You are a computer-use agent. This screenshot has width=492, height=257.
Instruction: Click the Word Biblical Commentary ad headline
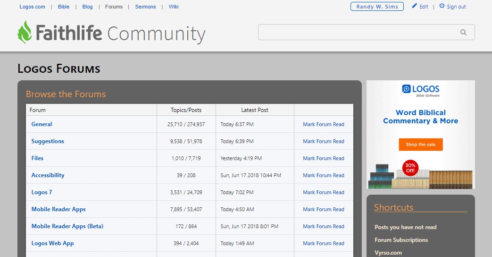click(420, 117)
